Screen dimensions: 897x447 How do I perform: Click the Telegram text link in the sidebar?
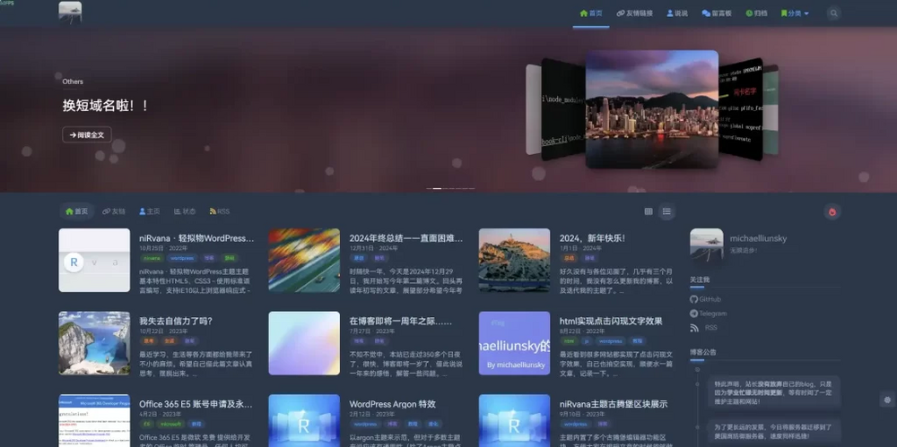pos(713,314)
